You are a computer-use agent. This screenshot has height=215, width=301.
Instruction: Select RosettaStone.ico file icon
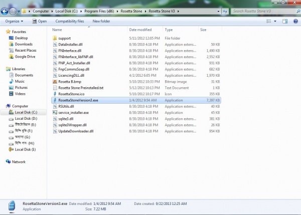(x=55, y=94)
